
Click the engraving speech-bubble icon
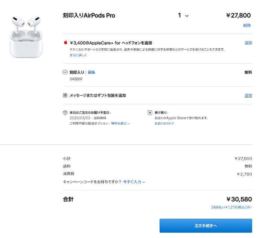[65, 72]
